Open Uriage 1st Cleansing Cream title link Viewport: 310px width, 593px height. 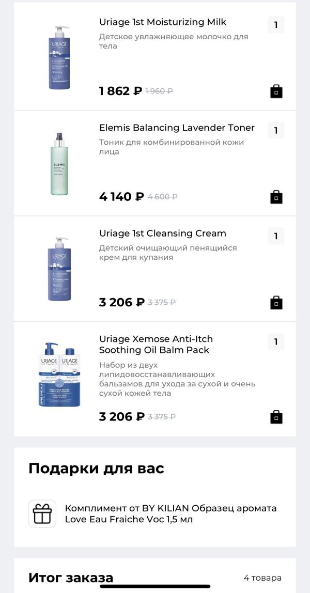(163, 233)
